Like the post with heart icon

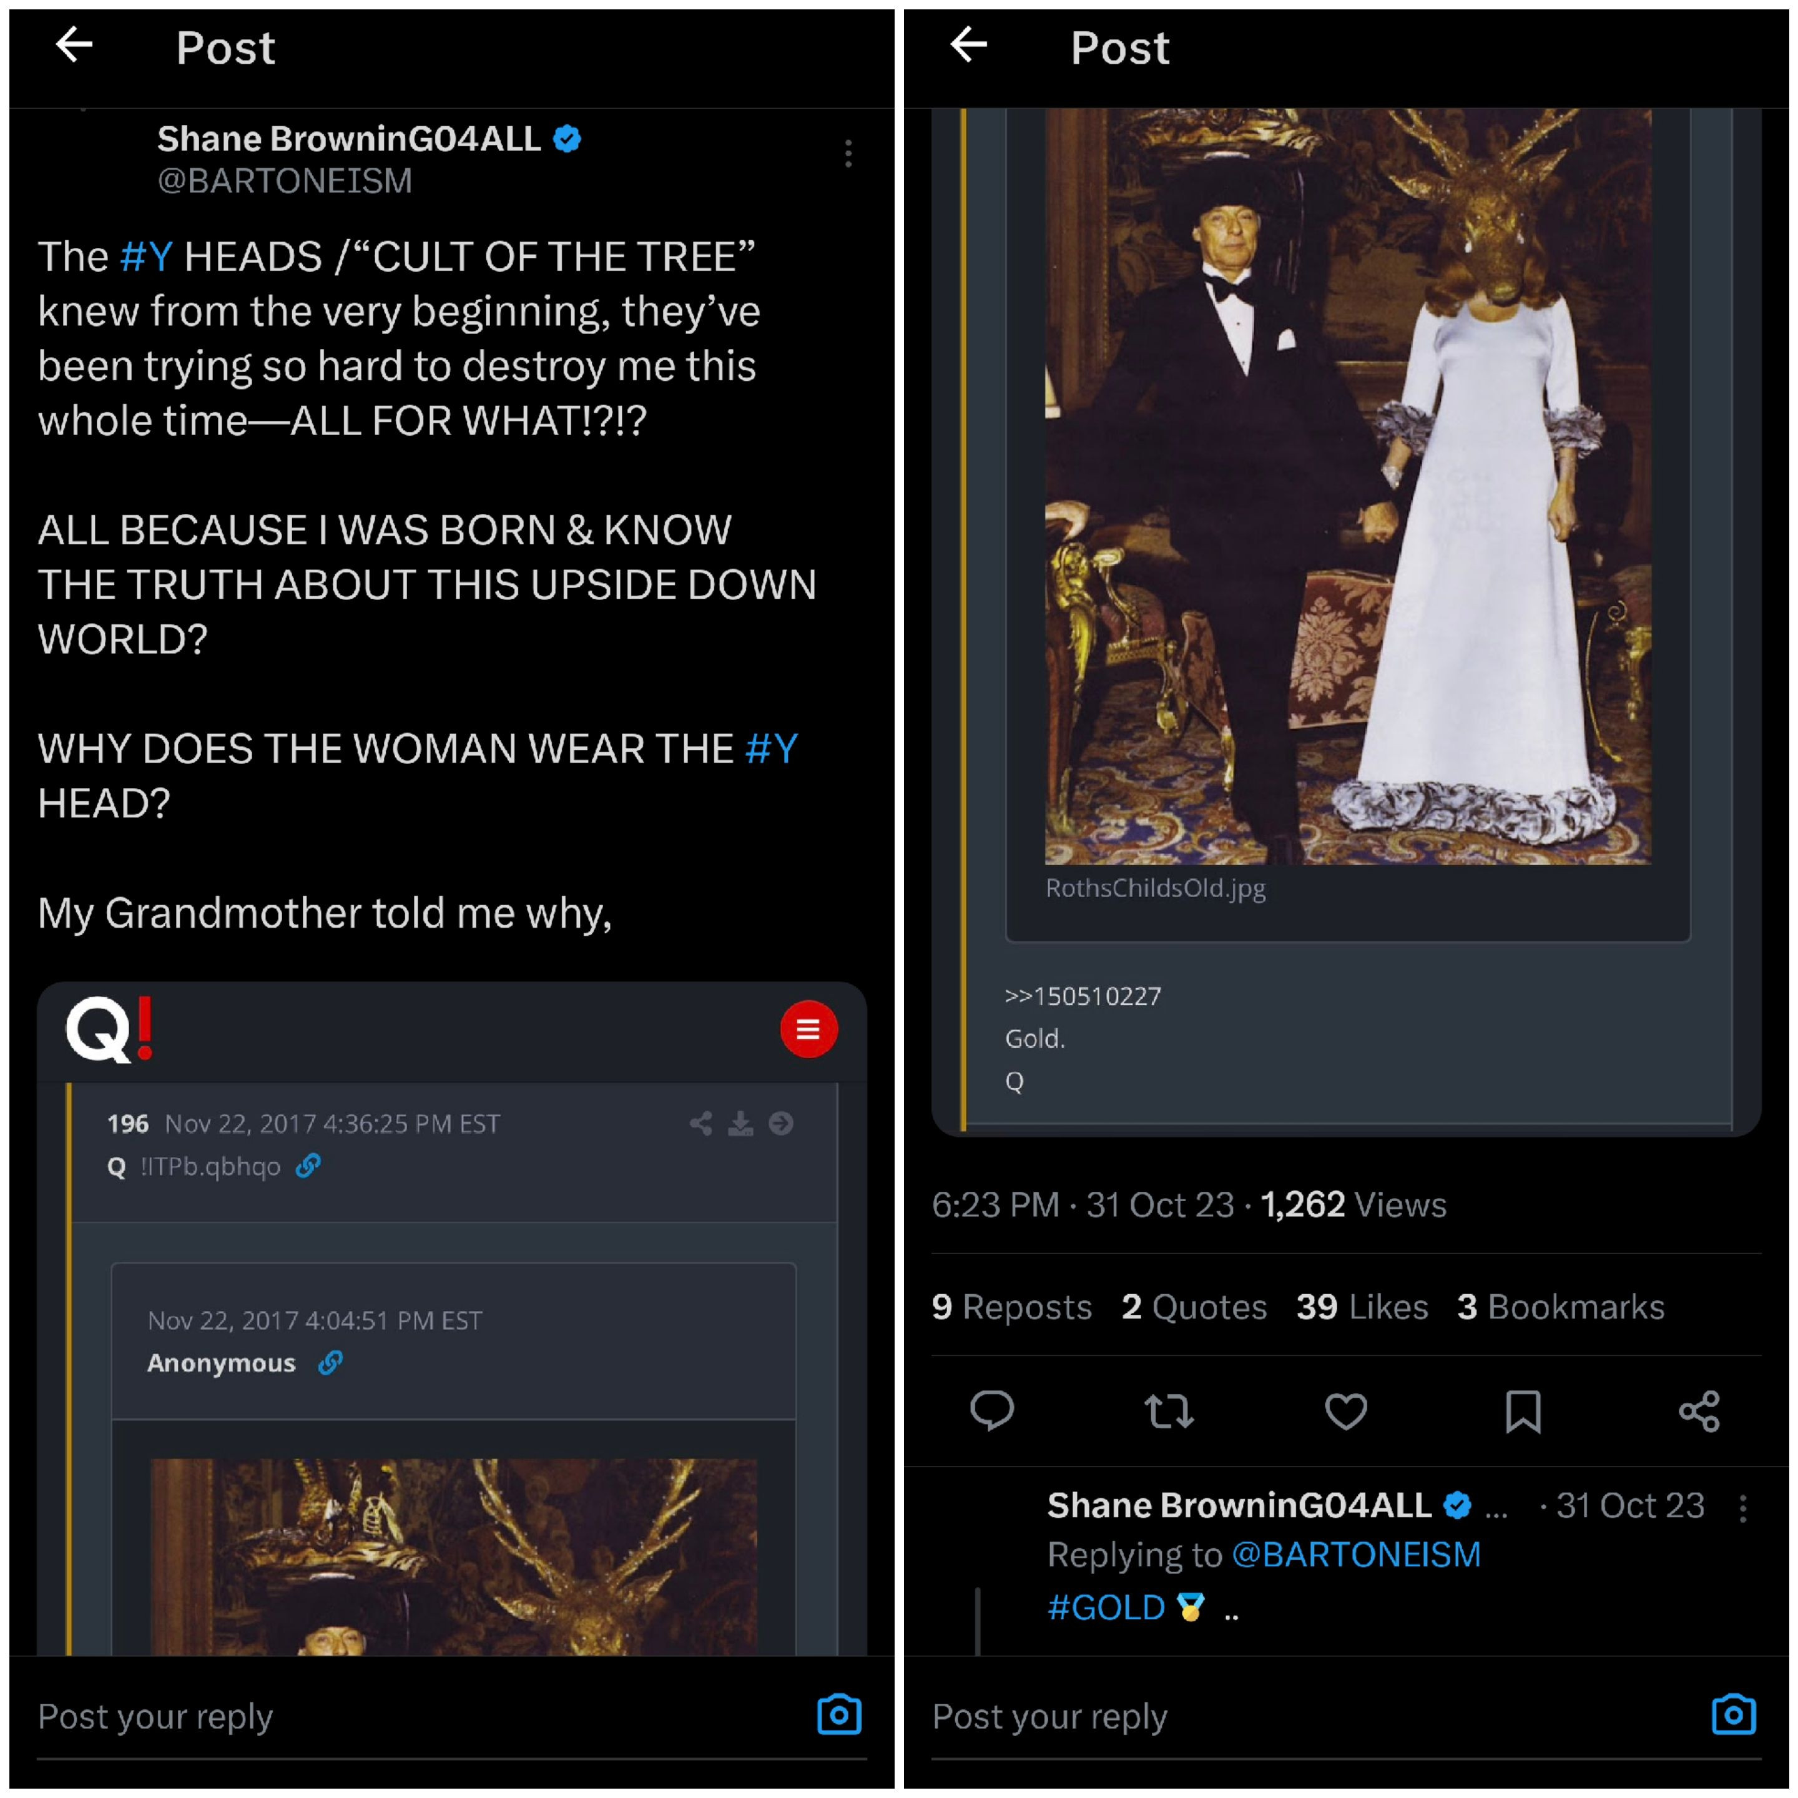point(1346,1411)
